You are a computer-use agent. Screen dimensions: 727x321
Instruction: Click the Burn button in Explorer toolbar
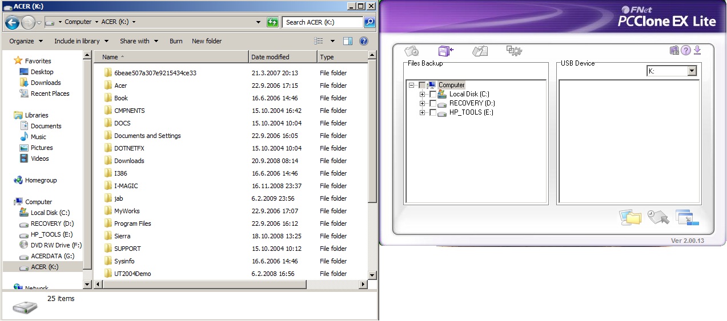pyautogui.click(x=176, y=41)
